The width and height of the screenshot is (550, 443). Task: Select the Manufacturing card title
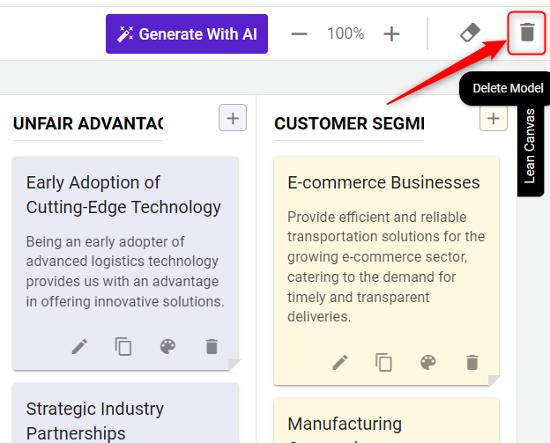pos(345,424)
